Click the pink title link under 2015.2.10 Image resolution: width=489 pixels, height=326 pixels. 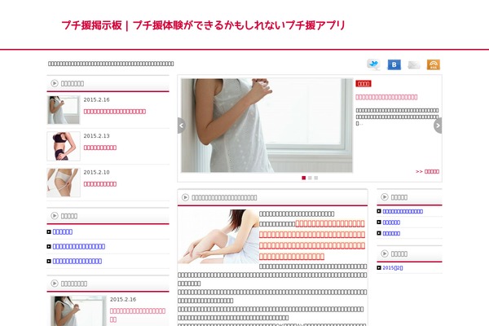pyautogui.click(x=100, y=184)
